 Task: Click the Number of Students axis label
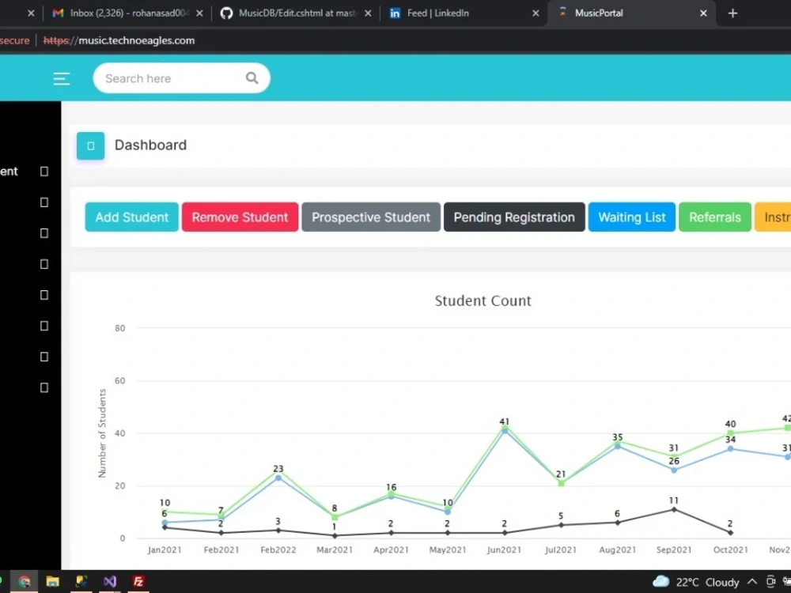click(x=102, y=433)
